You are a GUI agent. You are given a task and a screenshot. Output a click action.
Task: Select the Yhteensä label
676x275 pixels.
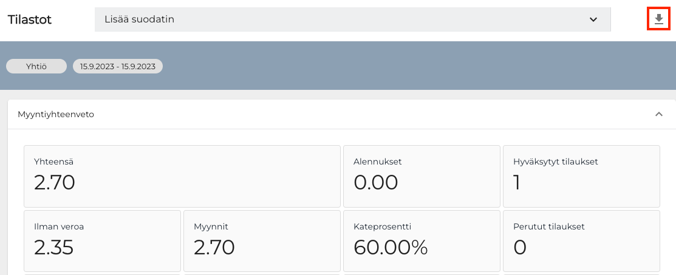(x=54, y=162)
